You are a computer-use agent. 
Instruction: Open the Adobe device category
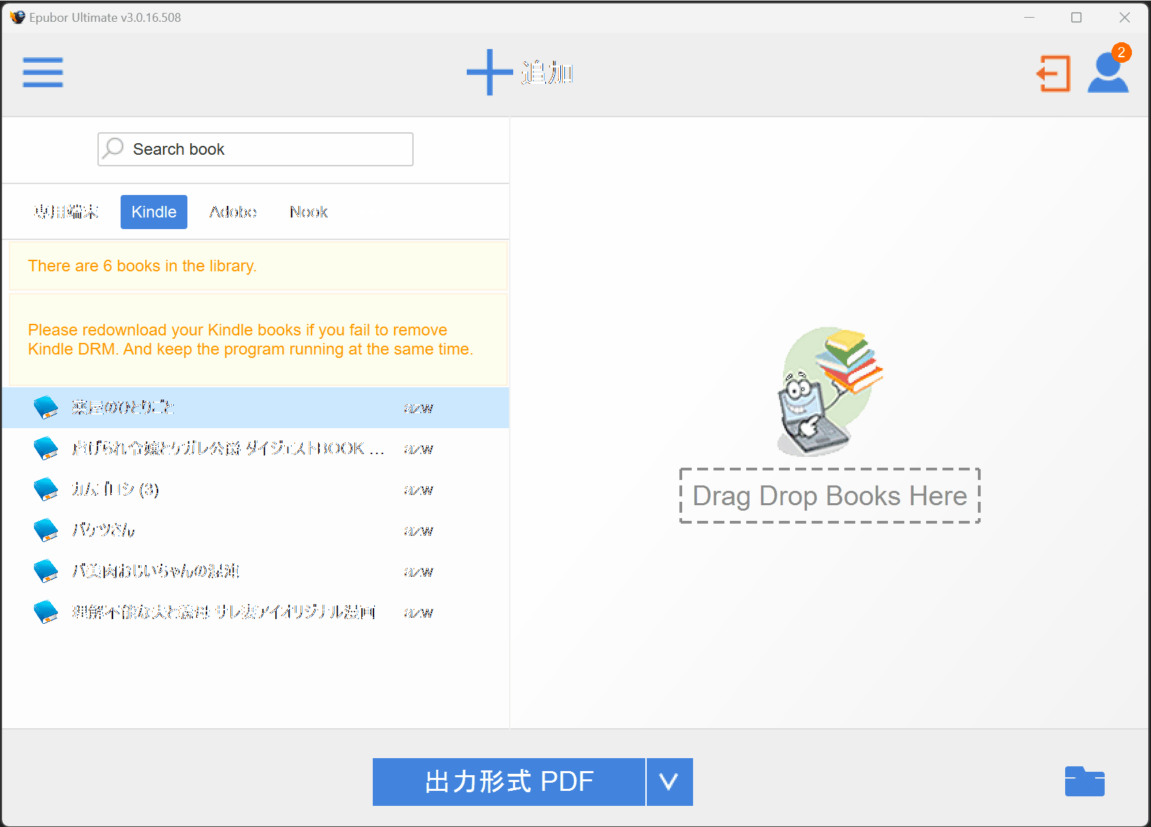232,212
